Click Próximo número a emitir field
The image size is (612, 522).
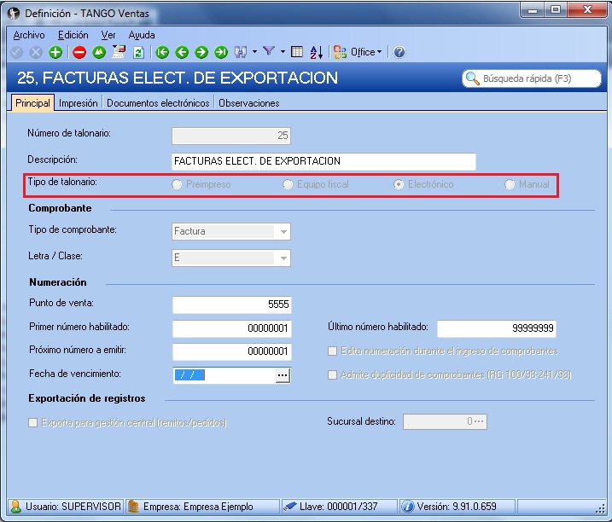click(232, 351)
